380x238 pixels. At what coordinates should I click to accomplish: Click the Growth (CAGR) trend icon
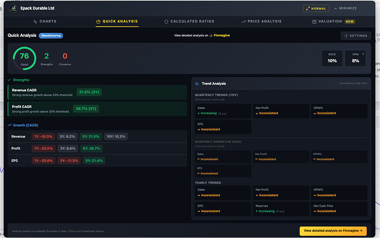click(9, 125)
